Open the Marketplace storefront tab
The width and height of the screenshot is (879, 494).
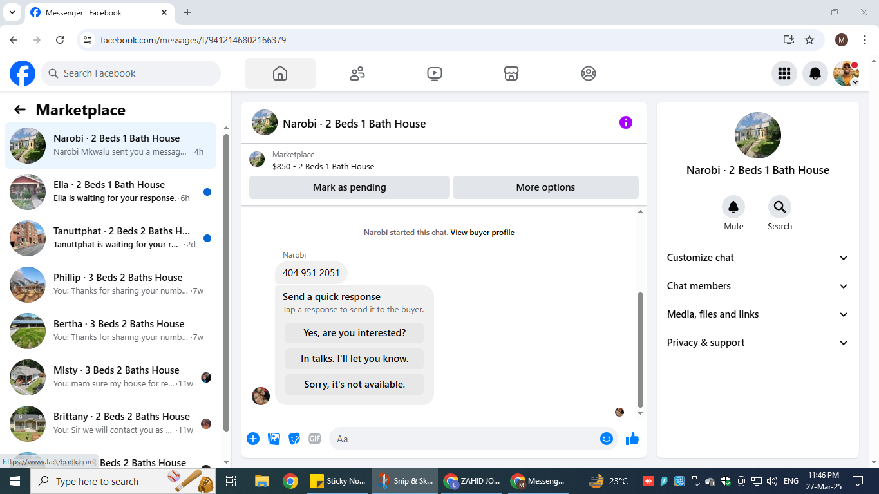pyautogui.click(x=511, y=73)
